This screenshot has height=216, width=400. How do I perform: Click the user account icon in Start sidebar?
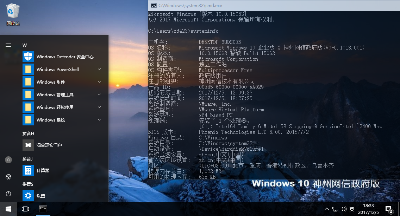(8, 159)
